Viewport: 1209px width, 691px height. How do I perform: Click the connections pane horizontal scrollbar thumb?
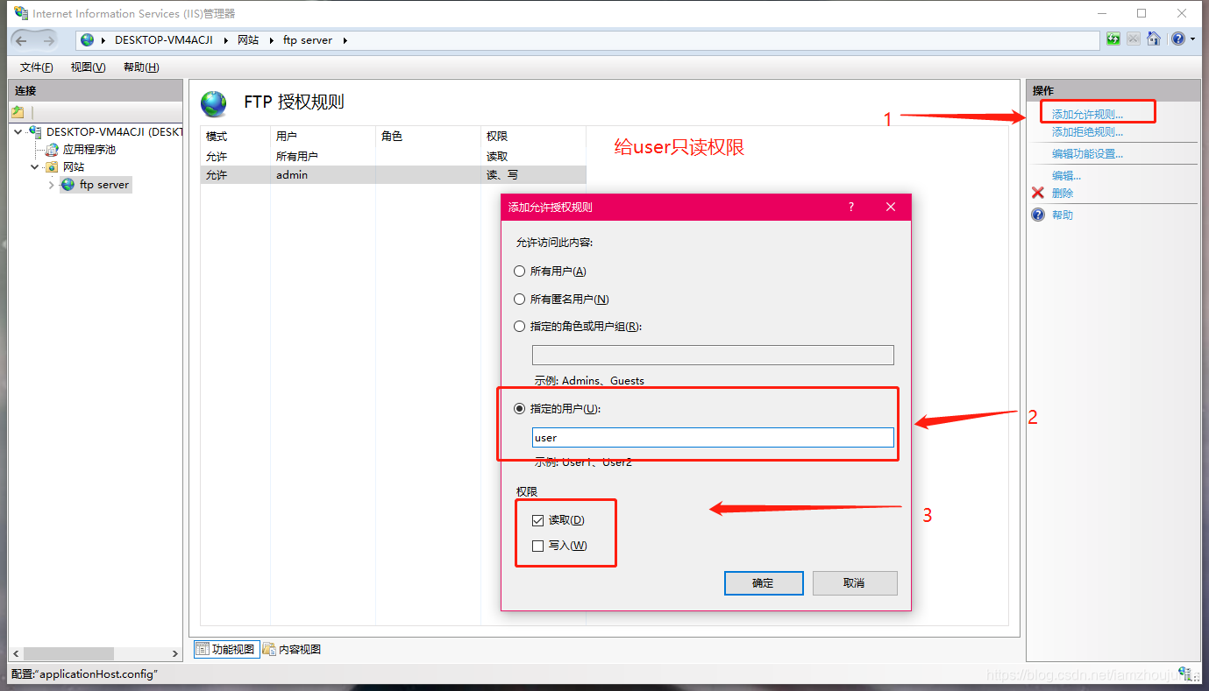click(68, 653)
